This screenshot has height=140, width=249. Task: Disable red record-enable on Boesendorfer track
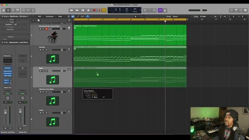(47, 29)
